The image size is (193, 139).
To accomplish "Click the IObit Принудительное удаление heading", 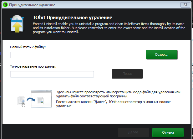I will [73, 18].
